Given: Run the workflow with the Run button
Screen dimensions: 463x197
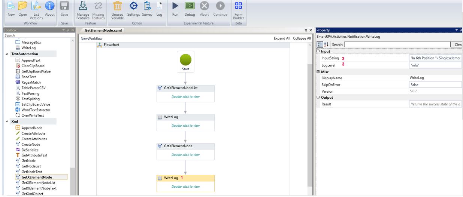Looking at the screenshot, I should tap(175, 6).
